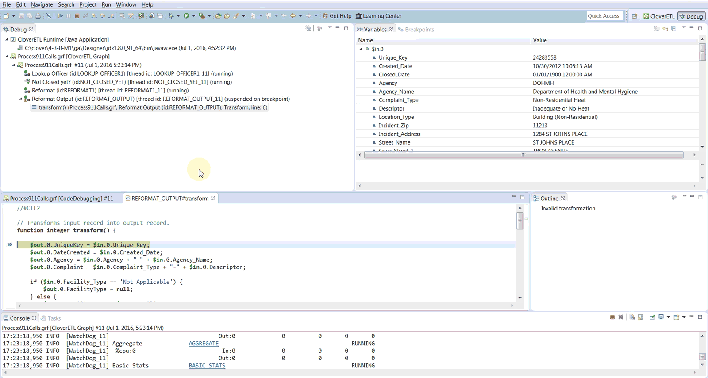708x378 pixels.
Task: Click the Debug bug launch icon
Action: point(171,16)
